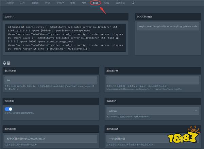This screenshot has height=149, width=204.
Task: Click the 最大玩家数 input field
Action: pyautogui.click(x=51, y=80)
